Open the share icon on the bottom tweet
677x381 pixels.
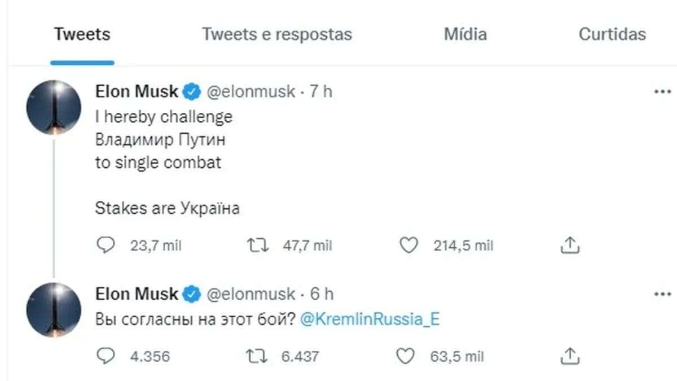(x=570, y=356)
